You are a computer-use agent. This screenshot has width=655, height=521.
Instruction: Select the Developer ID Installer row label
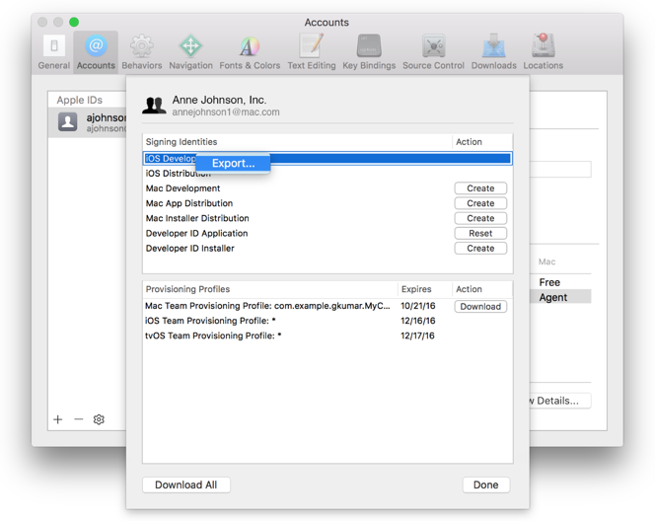(190, 249)
